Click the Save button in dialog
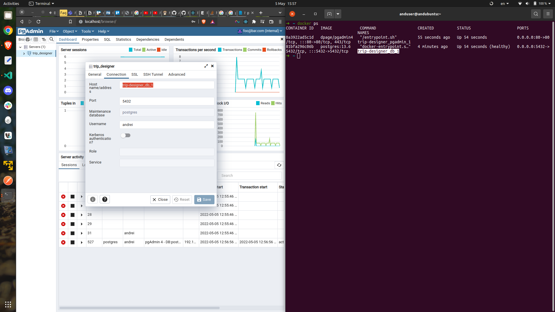The height and width of the screenshot is (312, 555). pos(204,200)
